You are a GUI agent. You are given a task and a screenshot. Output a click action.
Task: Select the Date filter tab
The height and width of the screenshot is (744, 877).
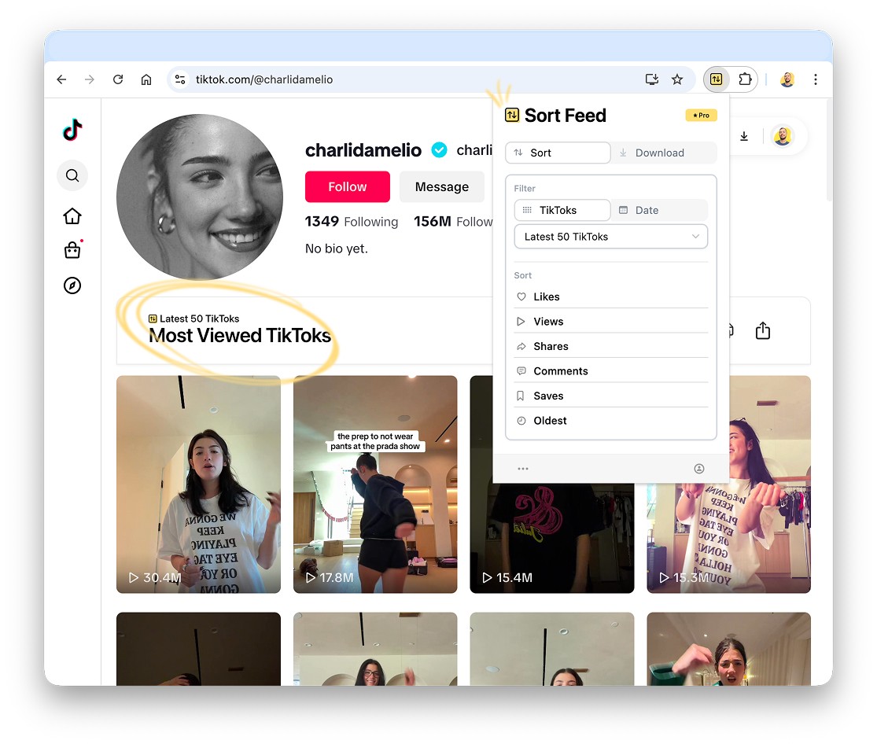click(x=659, y=210)
